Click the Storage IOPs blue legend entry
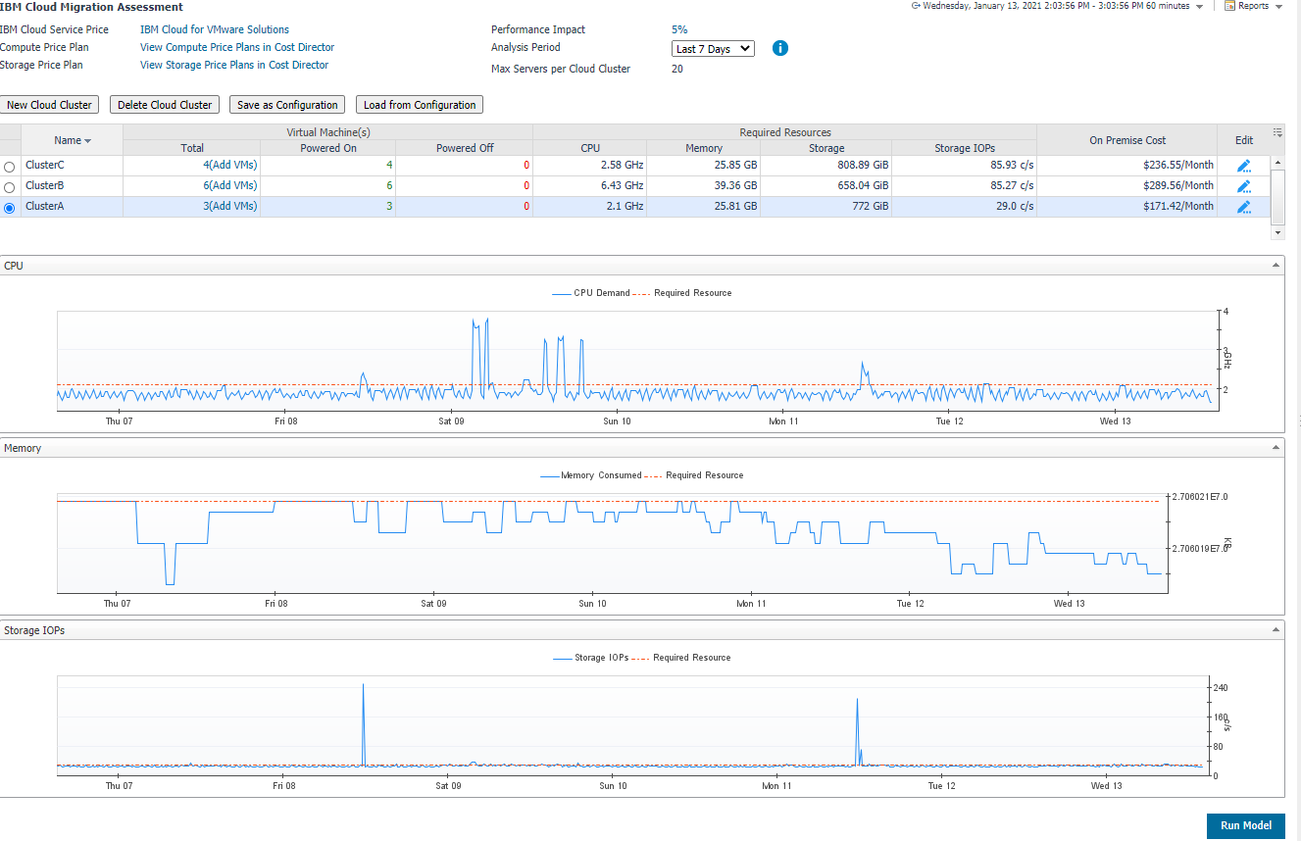Image resolution: width=1301 pixels, height=841 pixels. point(590,658)
